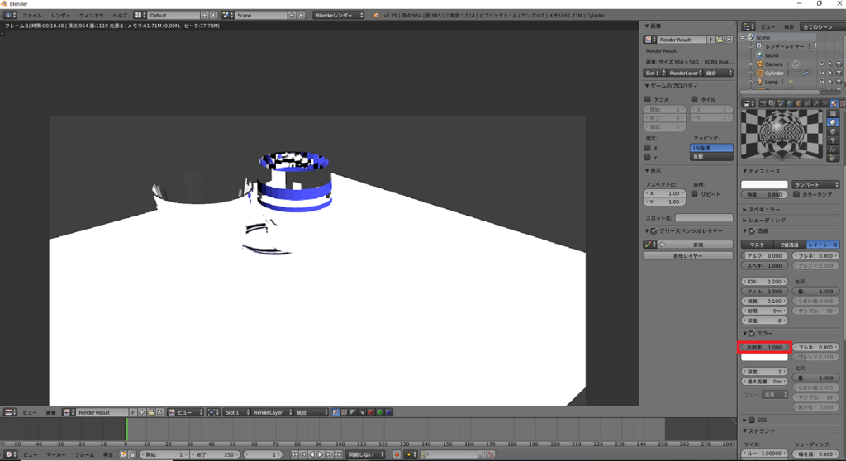The height and width of the screenshot is (461, 846).
Task: Enable the タイル checkbox
Action: pos(694,99)
